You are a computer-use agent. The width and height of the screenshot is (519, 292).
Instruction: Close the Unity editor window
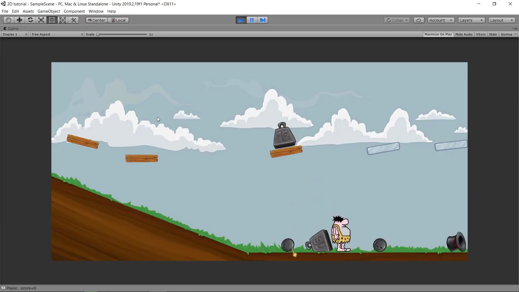click(510, 4)
